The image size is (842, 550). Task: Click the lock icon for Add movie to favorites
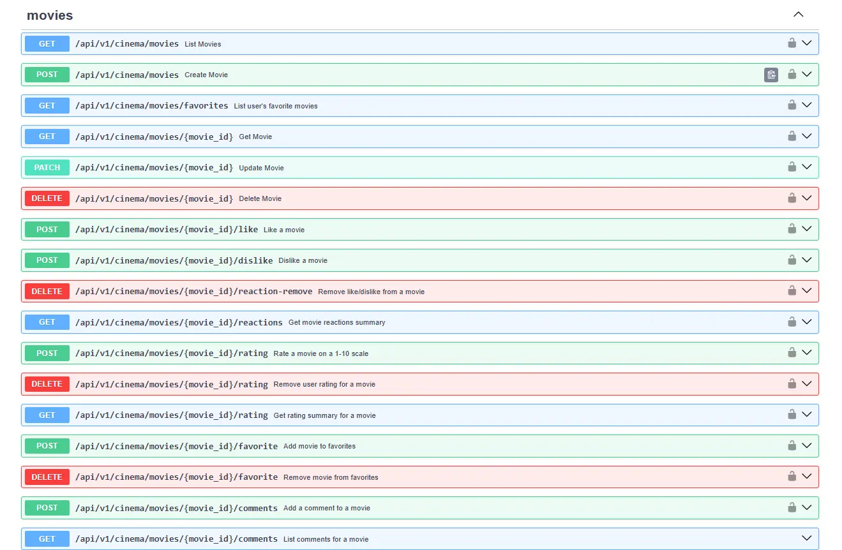[x=792, y=445]
